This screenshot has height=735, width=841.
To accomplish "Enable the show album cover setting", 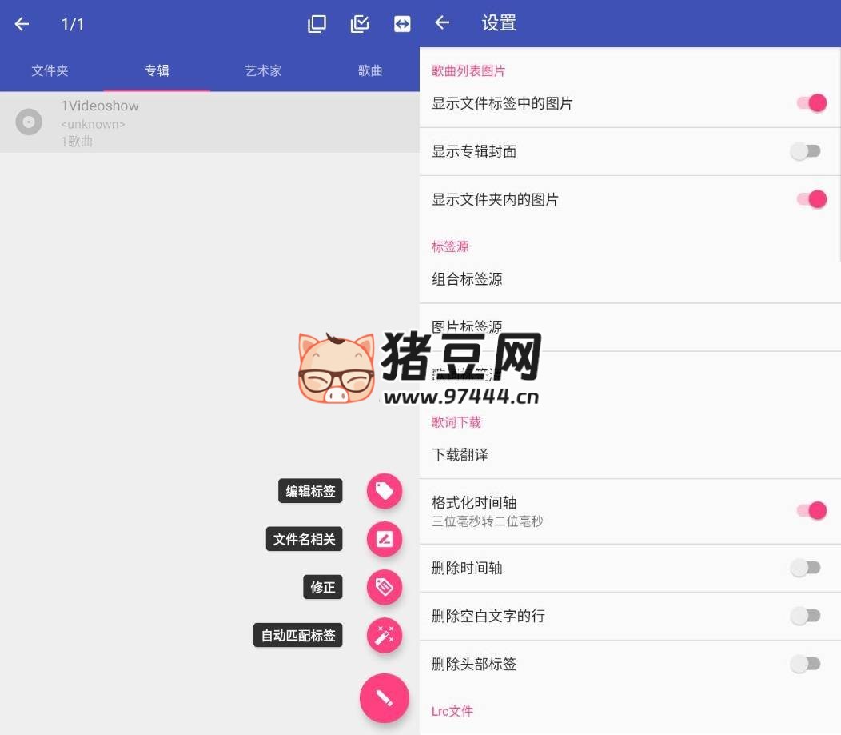I will click(x=805, y=151).
